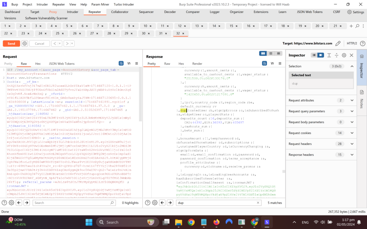Screen dimensions: 367x229
Task: Clear the 'dup' search text
Action: tap(258, 203)
